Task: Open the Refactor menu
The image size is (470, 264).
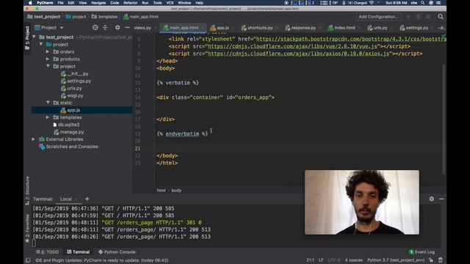Action: coord(131,3)
